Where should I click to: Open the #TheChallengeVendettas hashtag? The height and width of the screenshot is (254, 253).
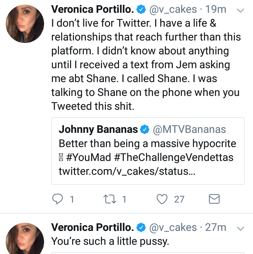click(x=174, y=157)
